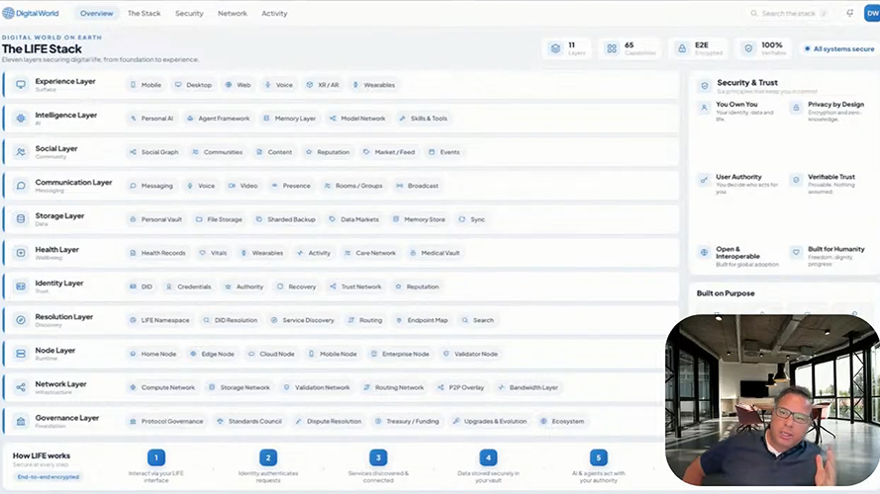Image resolution: width=880 pixels, height=494 pixels.
Task: Click the Governance Layer building icon
Action: coord(21,421)
